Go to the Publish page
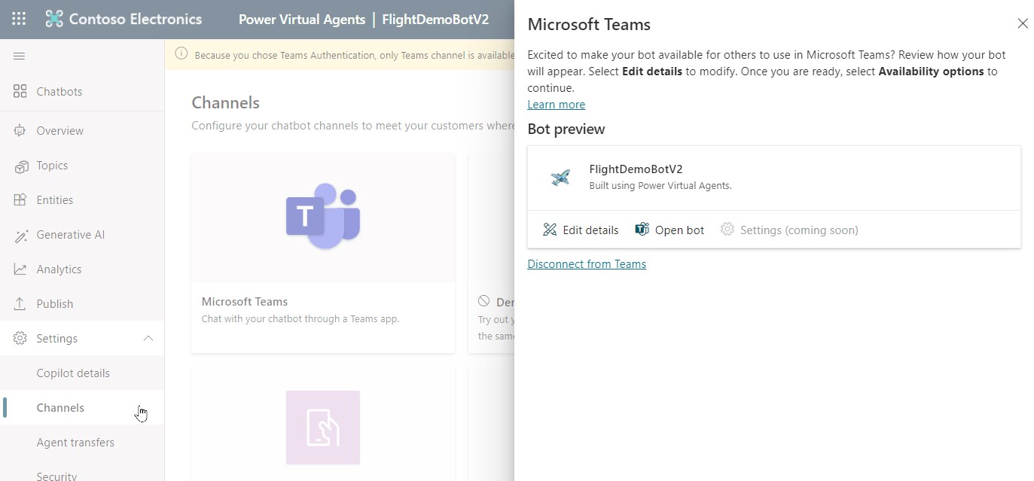1034x481 pixels. [x=55, y=304]
